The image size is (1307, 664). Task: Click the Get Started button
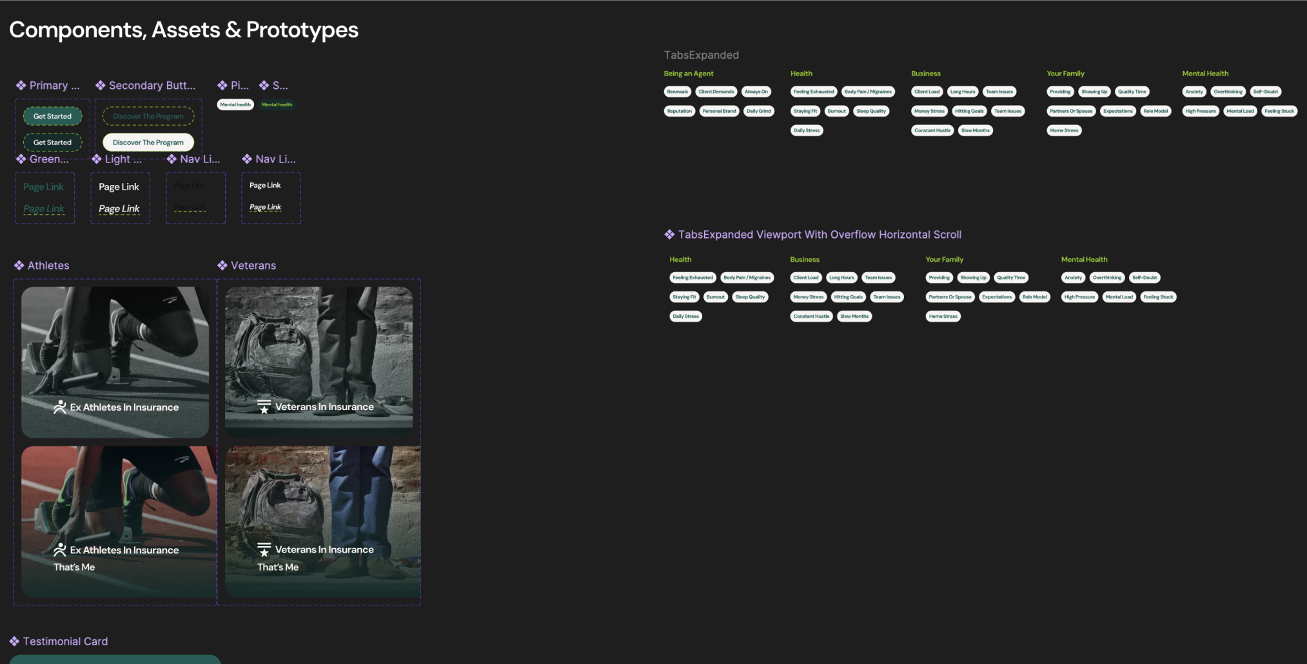click(x=52, y=116)
